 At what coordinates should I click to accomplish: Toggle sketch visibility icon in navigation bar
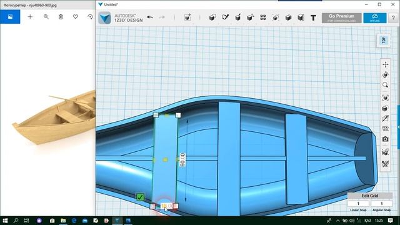[x=386, y=164]
